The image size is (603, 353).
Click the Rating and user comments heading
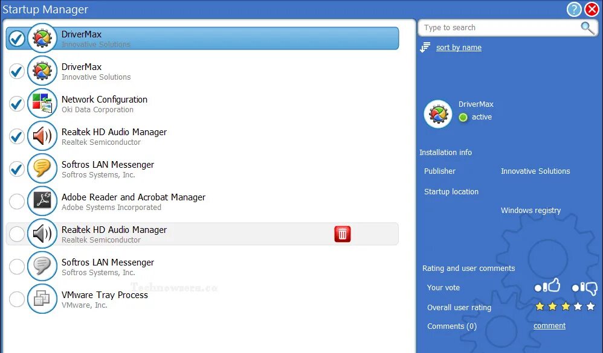pyautogui.click(x=468, y=269)
